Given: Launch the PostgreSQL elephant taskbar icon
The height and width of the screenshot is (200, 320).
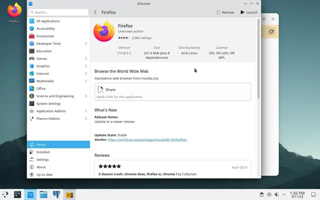Looking at the screenshot, I should 56,194.
